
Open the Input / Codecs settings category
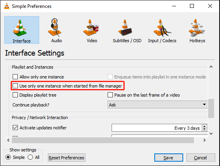coord(162,30)
